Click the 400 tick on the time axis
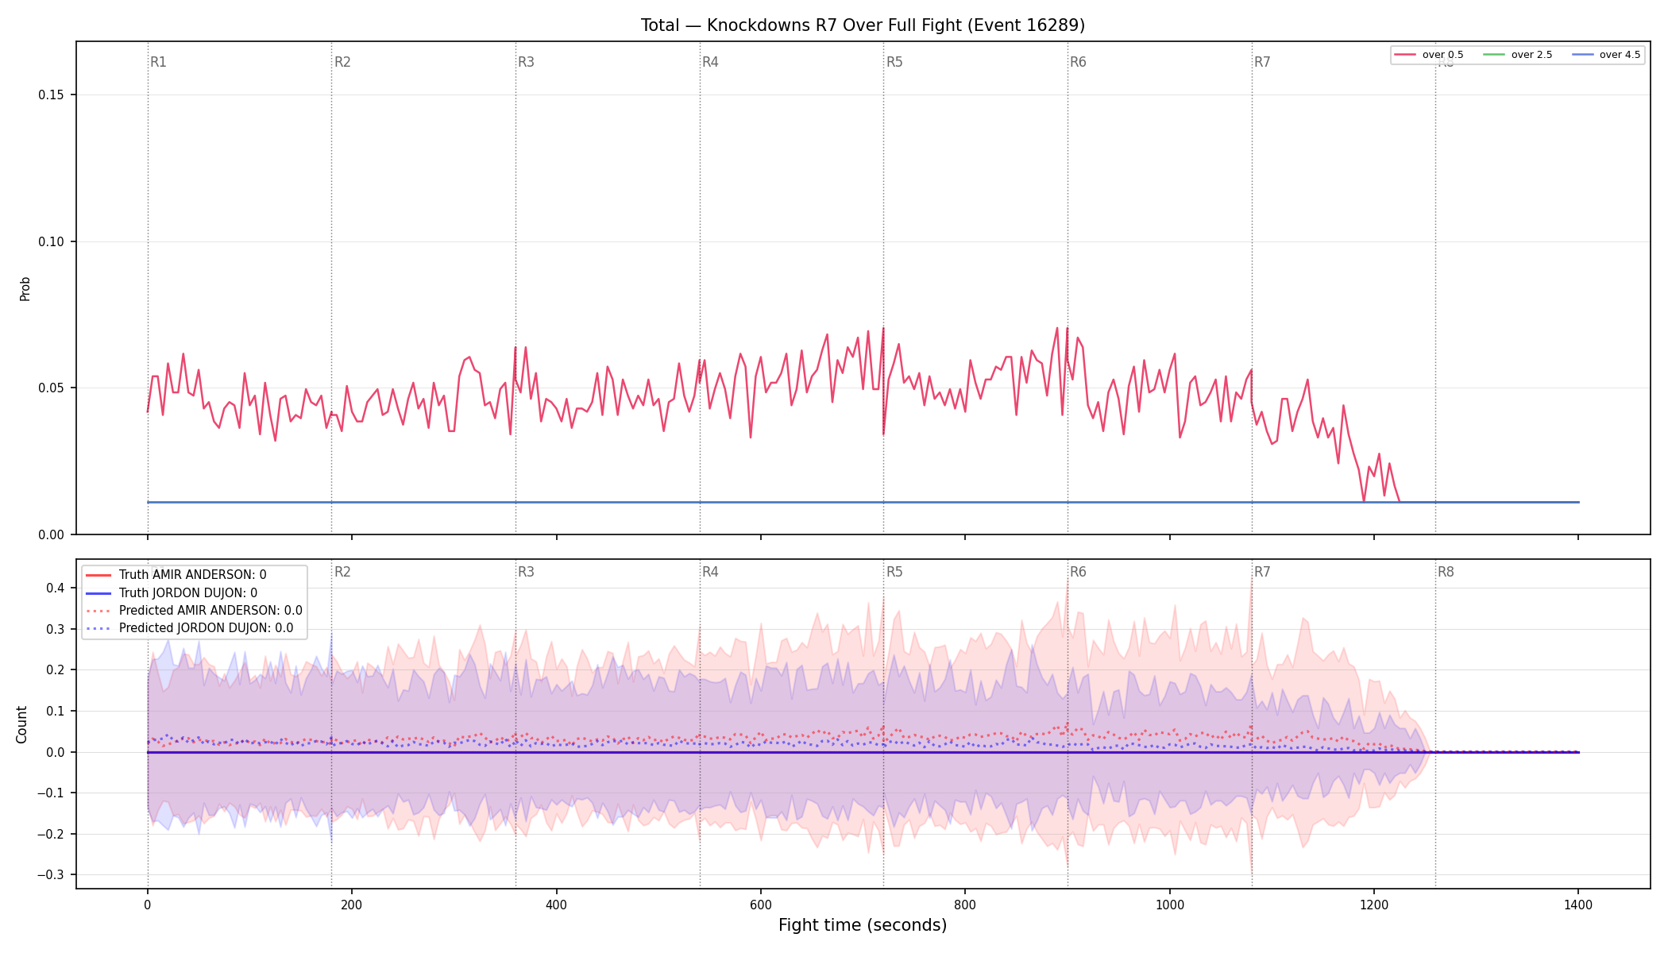Image resolution: width=1668 pixels, height=953 pixels. pyautogui.click(x=556, y=905)
